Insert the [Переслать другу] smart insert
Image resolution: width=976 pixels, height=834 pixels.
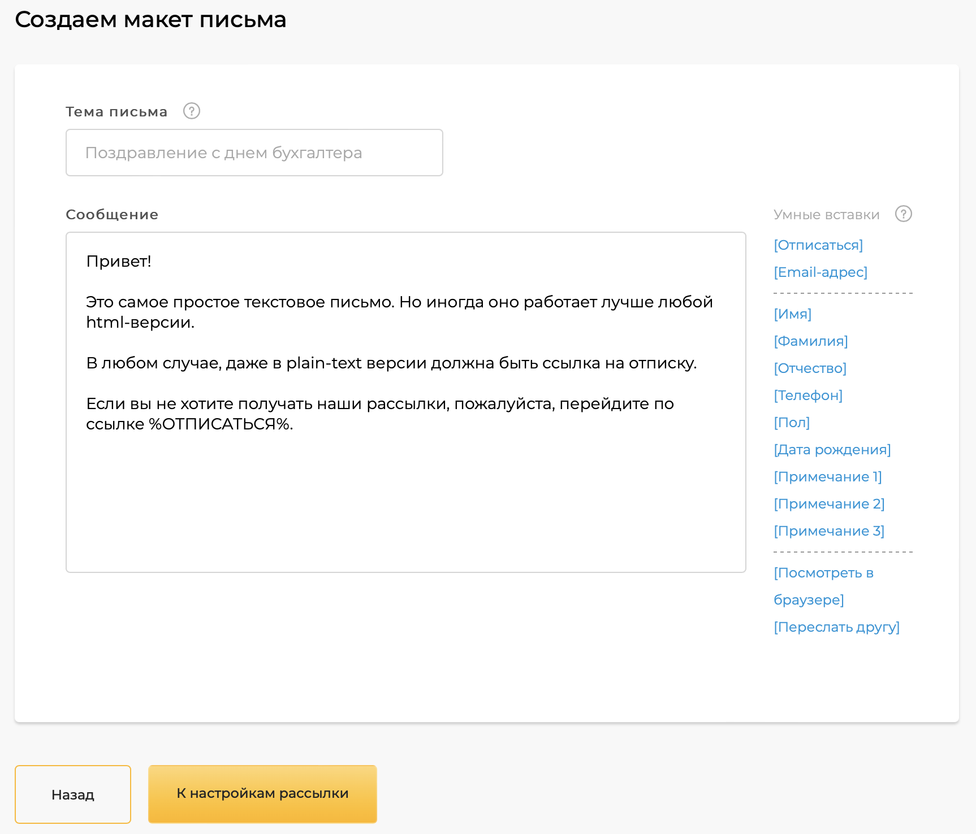[837, 627]
